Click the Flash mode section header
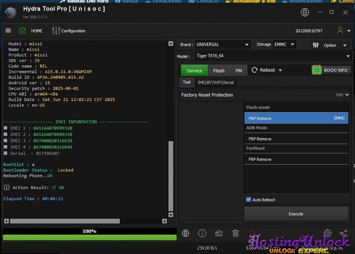 (258, 107)
